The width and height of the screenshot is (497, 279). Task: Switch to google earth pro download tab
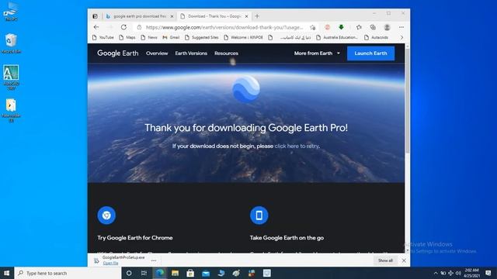point(140,16)
